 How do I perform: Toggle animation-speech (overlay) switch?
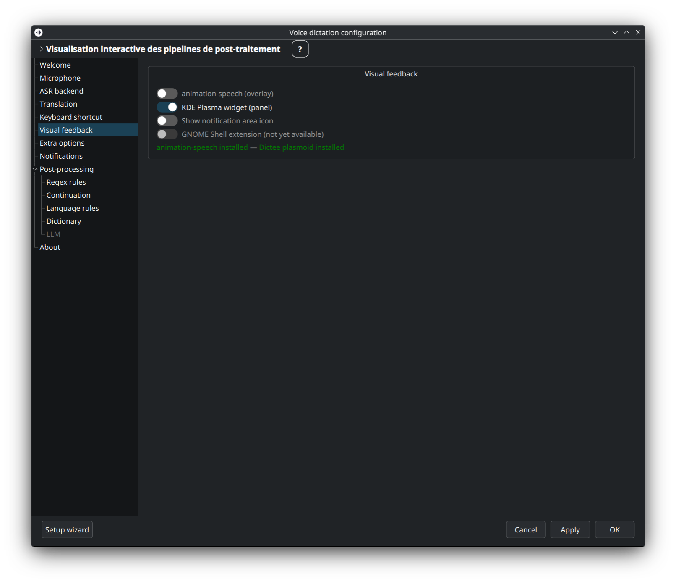[167, 94]
